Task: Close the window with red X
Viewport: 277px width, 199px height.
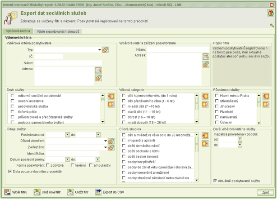Action: pos(272,5)
